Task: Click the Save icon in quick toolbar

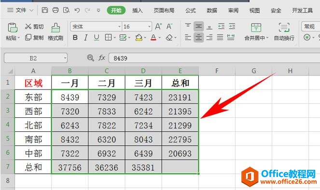Action: 45,10
